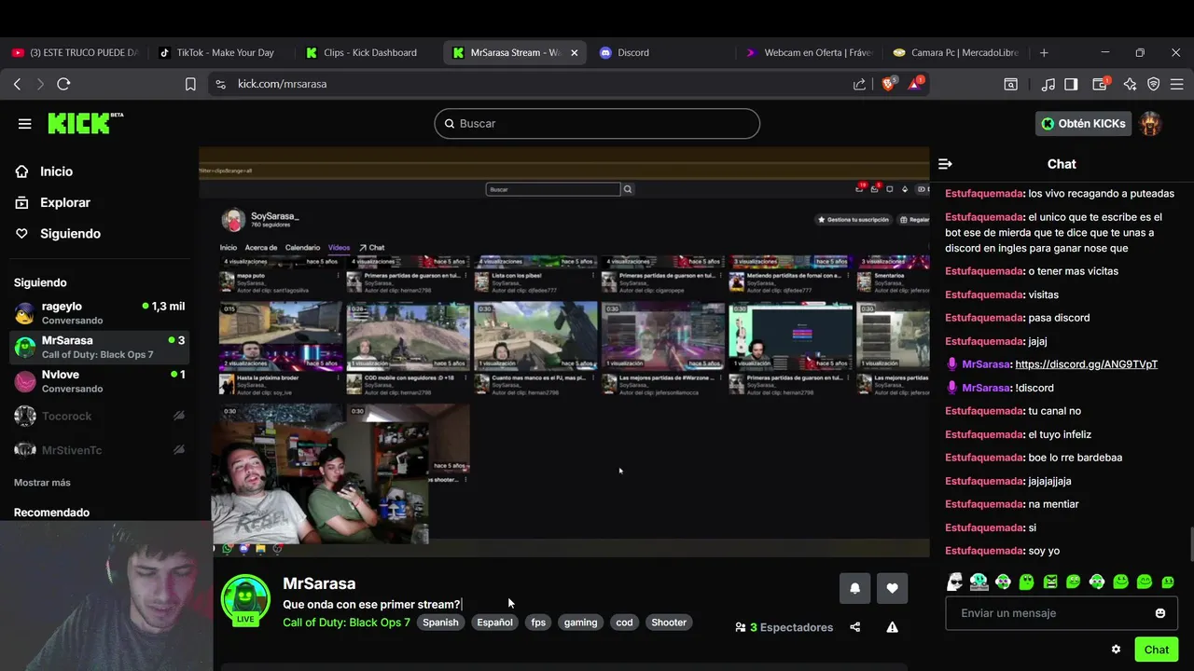Open Leo AI sparkle icon
Image resolution: width=1194 pixels, height=671 pixels.
pyautogui.click(x=1130, y=84)
